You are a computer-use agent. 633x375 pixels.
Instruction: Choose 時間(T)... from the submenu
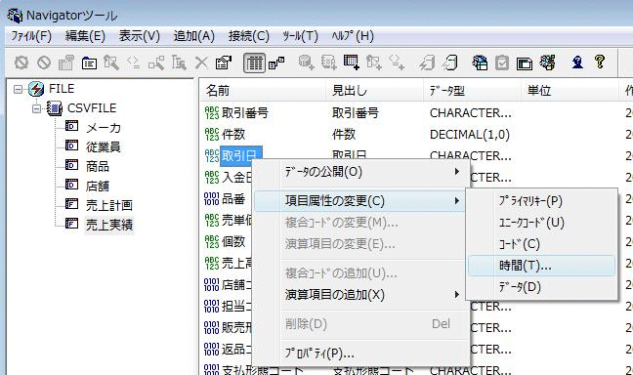click(542, 266)
